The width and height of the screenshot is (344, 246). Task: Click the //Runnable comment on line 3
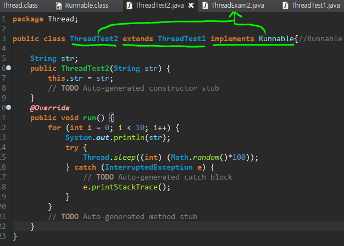320,39
